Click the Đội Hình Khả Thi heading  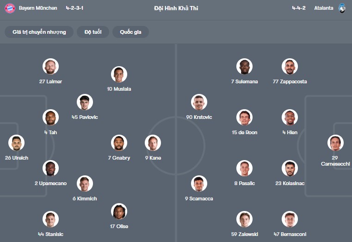tap(176, 8)
